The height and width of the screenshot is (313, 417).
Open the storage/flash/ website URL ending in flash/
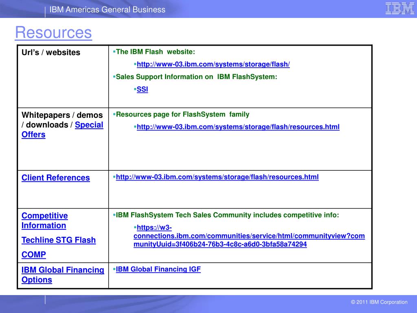coord(213,64)
